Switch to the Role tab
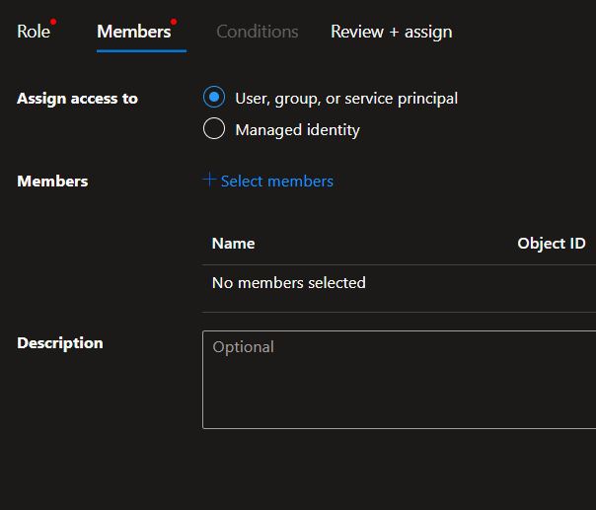Image resolution: width=596 pixels, height=510 pixels. click(x=34, y=32)
